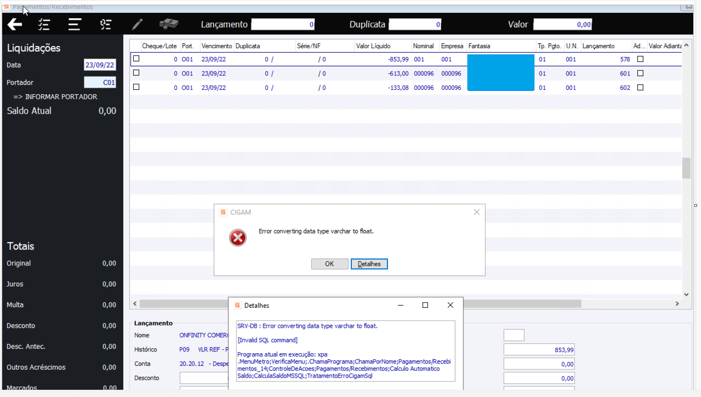Maximize the Detalhes window

tap(425, 305)
